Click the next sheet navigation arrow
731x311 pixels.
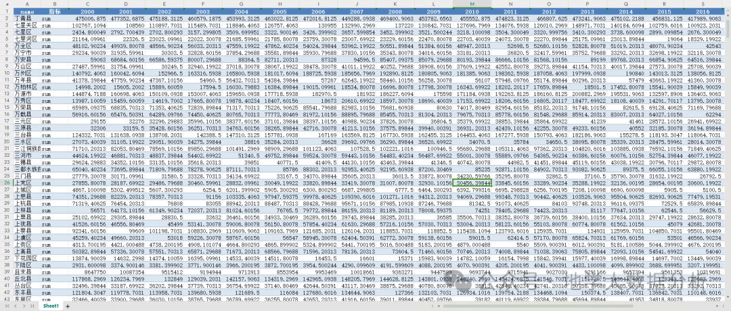[24, 306]
